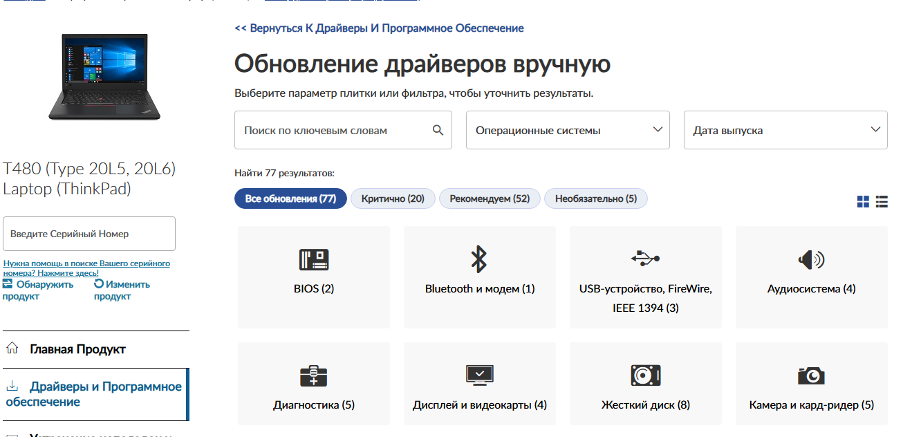The image size is (903, 437).
Task: Open Диагностика (5) tile
Action: (x=314, y=384)
